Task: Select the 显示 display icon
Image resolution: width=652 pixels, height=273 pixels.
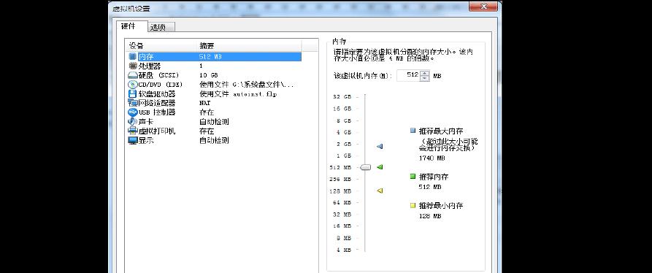Action: (133, 140)
